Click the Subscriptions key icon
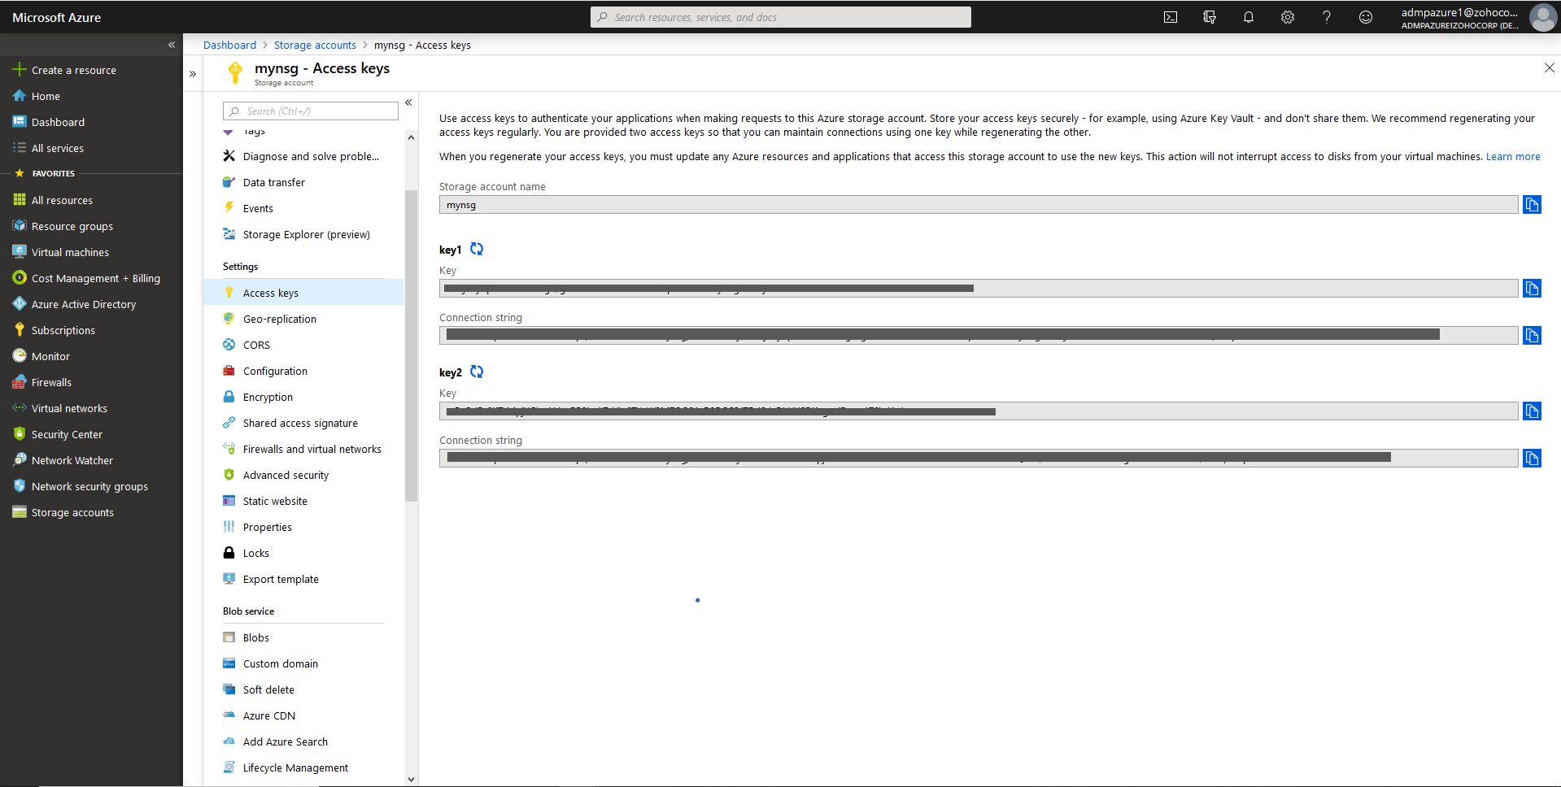Screen dimensions: 1561x787 pyautogui.click(x=20, y=330)
